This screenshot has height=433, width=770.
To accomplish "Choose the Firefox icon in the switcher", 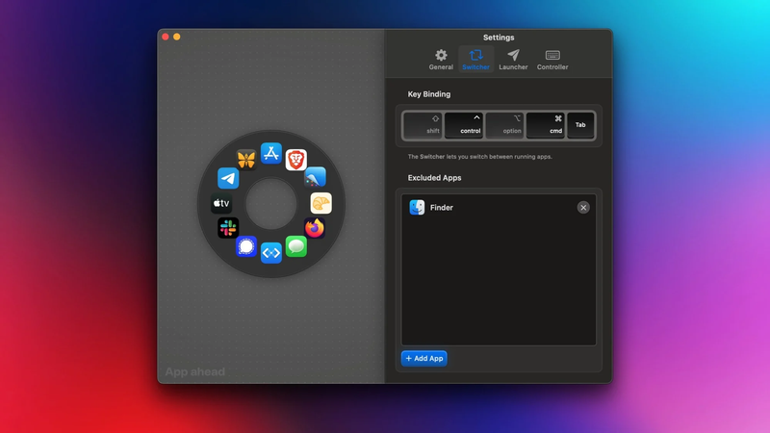I will [315, 228].
